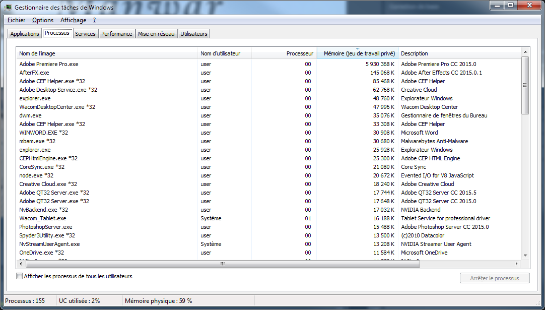Select the node.exe *32 process

[x=268, y=175]
